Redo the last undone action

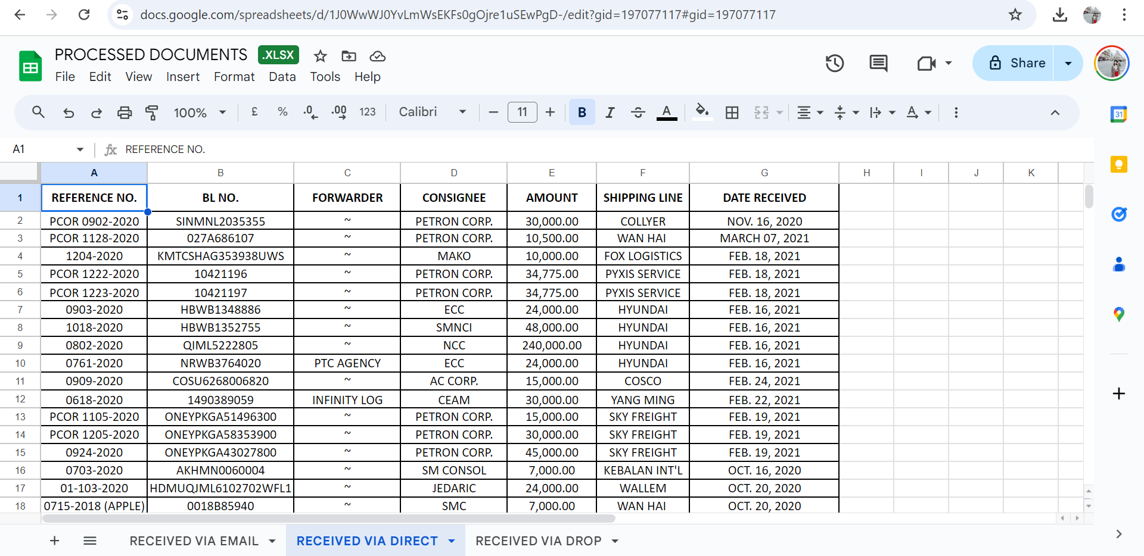(96, 113)
